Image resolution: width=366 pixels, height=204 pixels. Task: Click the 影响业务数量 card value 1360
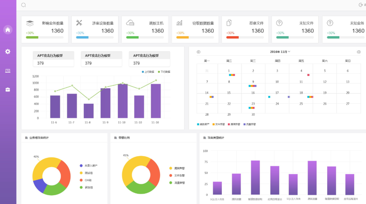(57, 31)
